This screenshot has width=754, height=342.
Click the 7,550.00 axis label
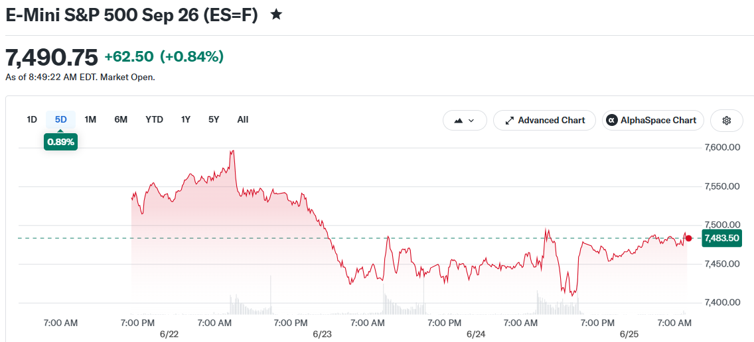tap(721, 186)
